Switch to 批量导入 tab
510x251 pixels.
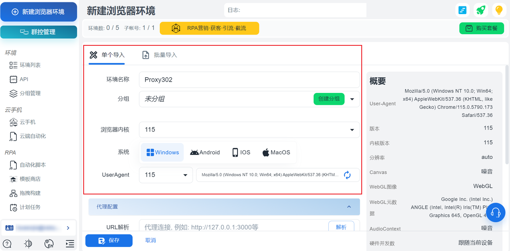[x=160, y=55]
